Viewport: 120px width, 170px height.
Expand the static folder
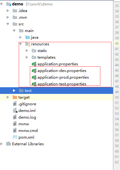click(x=27, y=51)
